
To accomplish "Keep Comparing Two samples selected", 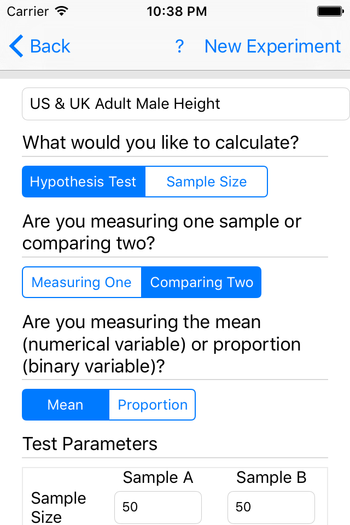I will 201,282.
